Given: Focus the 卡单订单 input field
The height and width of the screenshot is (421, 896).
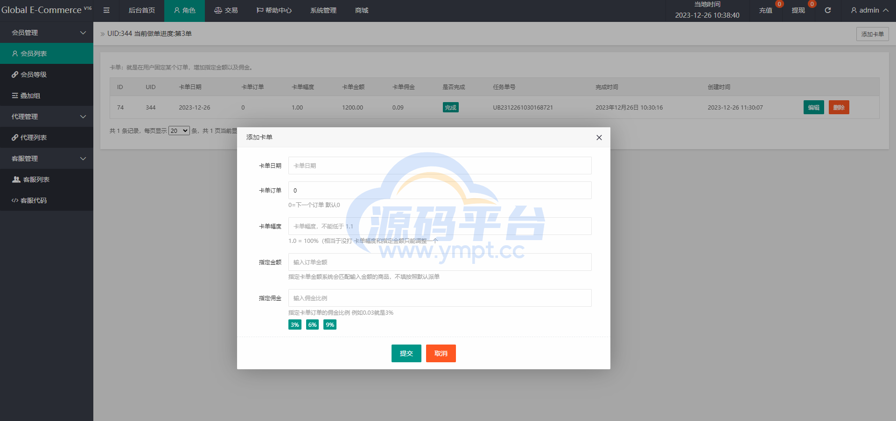Looking at the screenshot, I should point(440,190).
